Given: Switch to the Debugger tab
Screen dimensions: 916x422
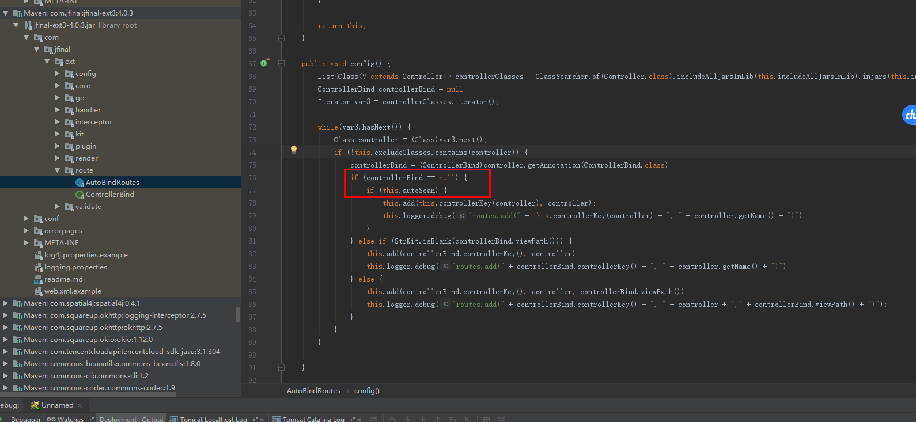Looking at the screenshot, I should coord(25,419).
